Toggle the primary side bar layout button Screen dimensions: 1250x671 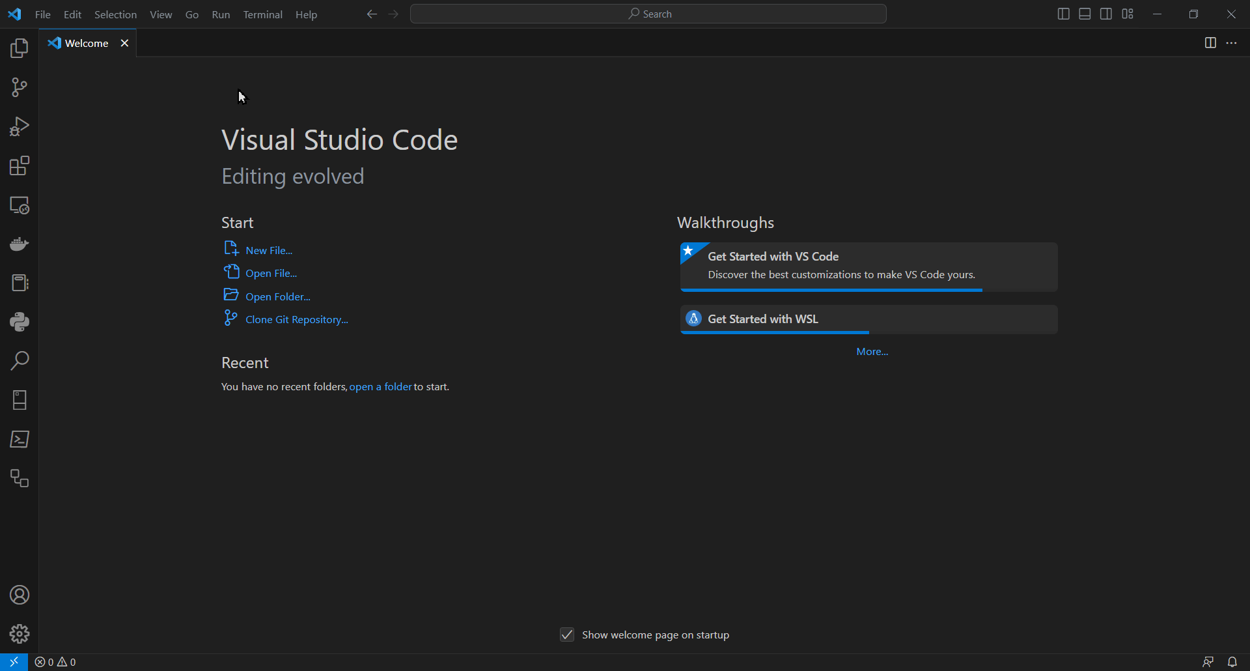coord(1063,14)
